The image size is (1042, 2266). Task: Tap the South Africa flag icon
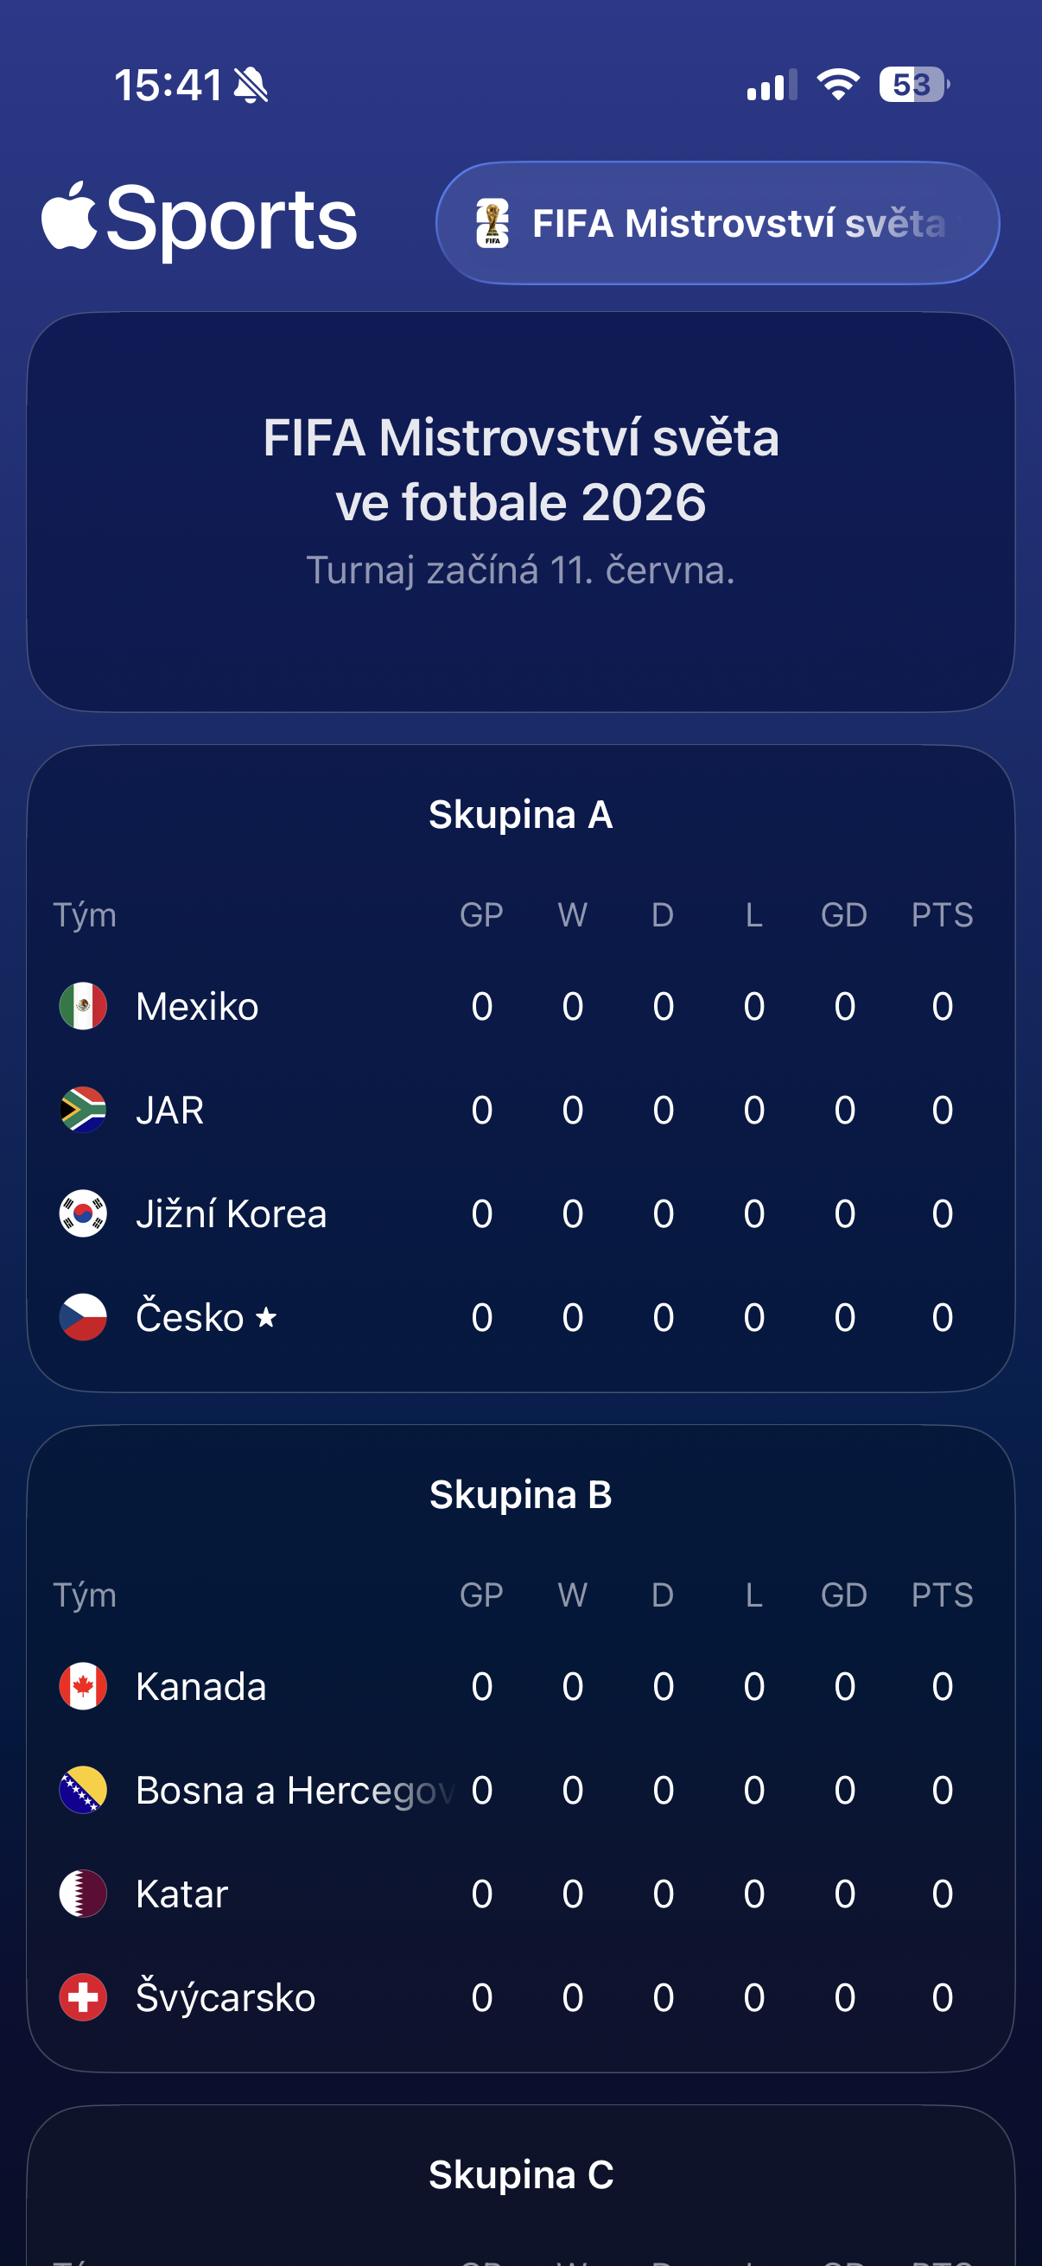coord(83,1110)
